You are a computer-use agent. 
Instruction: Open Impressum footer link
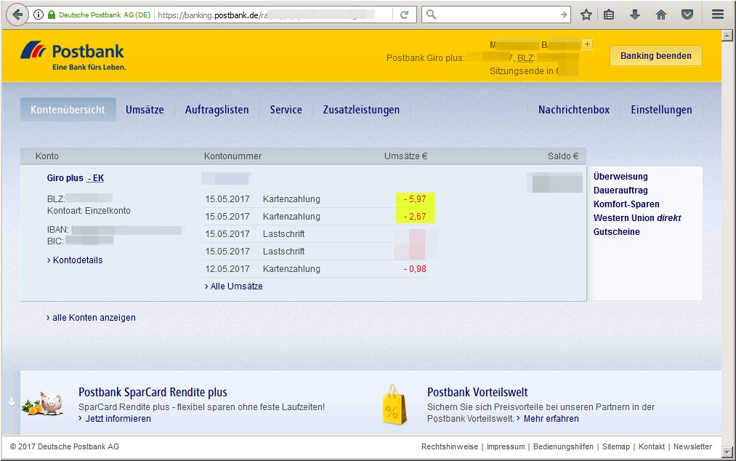click(x=506, y=446)
